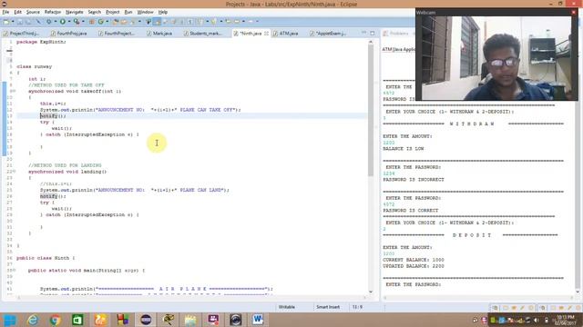Run the program with green Run icon
Viewport: 583px width, 327px height.
pos(63,22)
